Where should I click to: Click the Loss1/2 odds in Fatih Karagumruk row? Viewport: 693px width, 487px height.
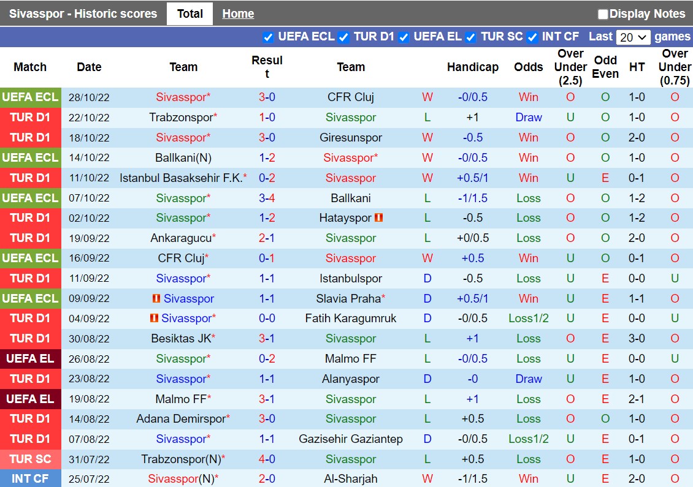[529, 318]
